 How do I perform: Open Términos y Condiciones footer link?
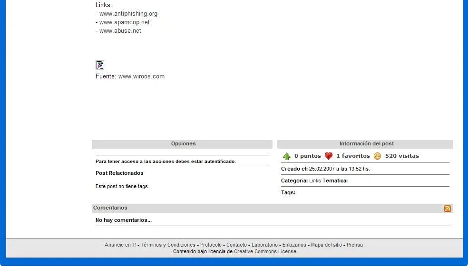168,245
